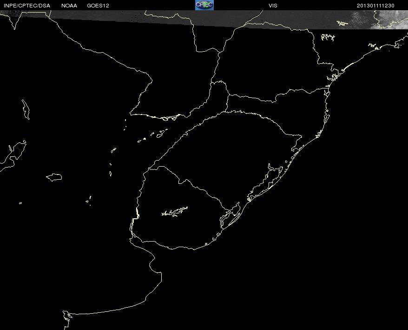
Task: Click the tall narrow lake outline at far left
Action: [26, 108]
